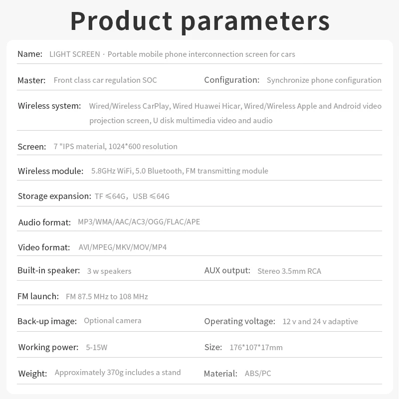Click the AVI/MPEG/MKV video format value
Viewport: 399px width, 399px height.
(123, 247)
